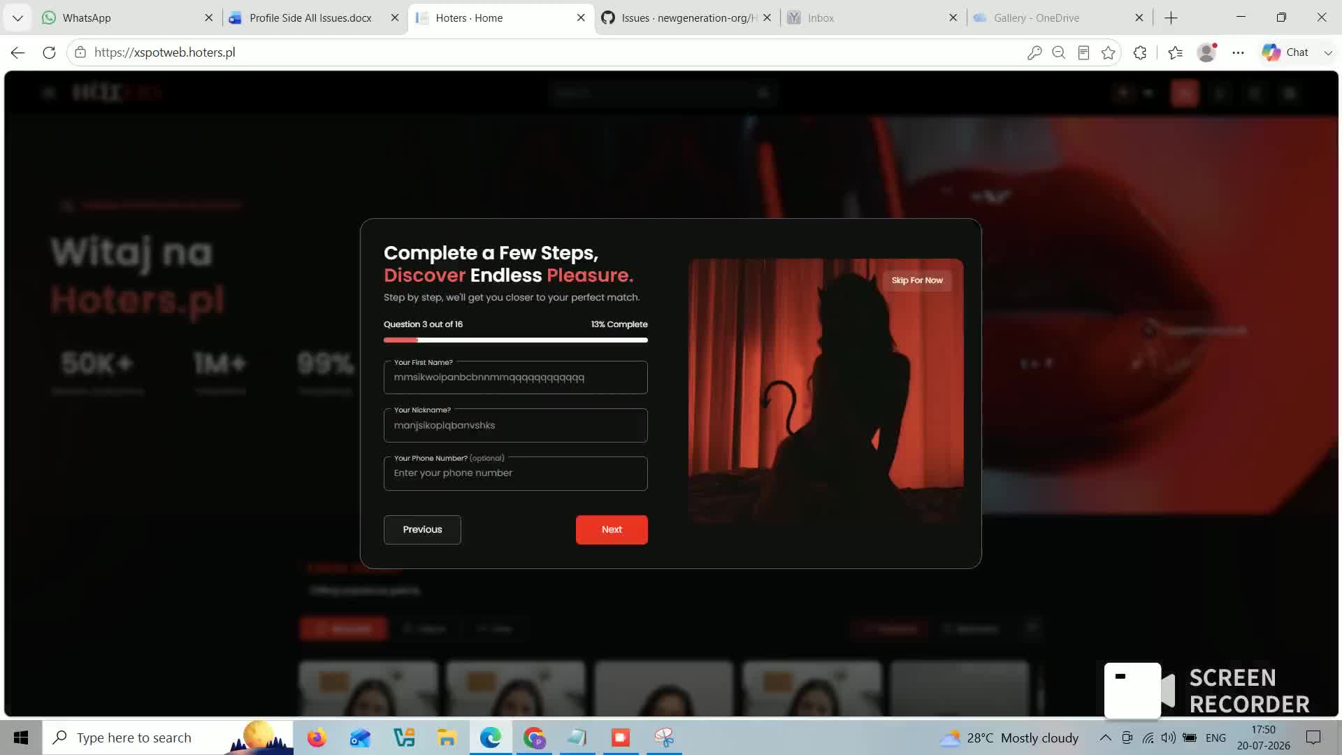
Task: Show hidden system tray icons
Action: pos(1105,738)
